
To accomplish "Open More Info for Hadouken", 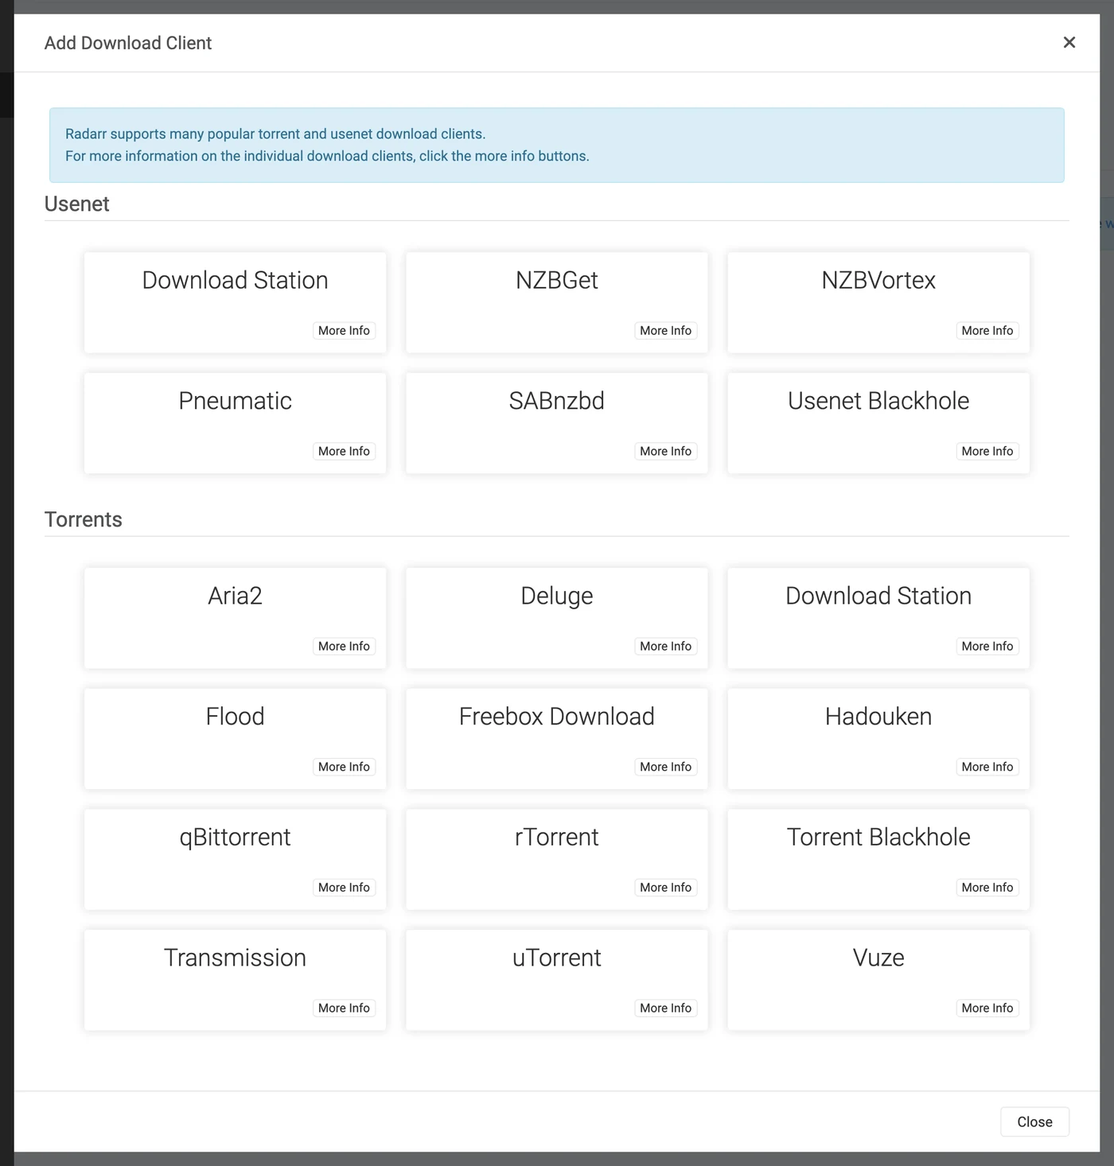I will [x=987, y=767].
